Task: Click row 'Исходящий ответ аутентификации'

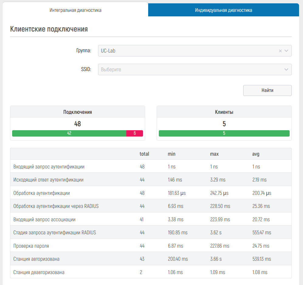Action: (151, 179)
